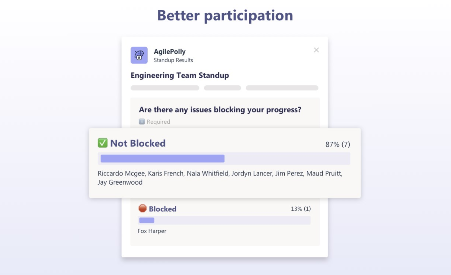Click the respondent Fox Harper

(152, 231)
